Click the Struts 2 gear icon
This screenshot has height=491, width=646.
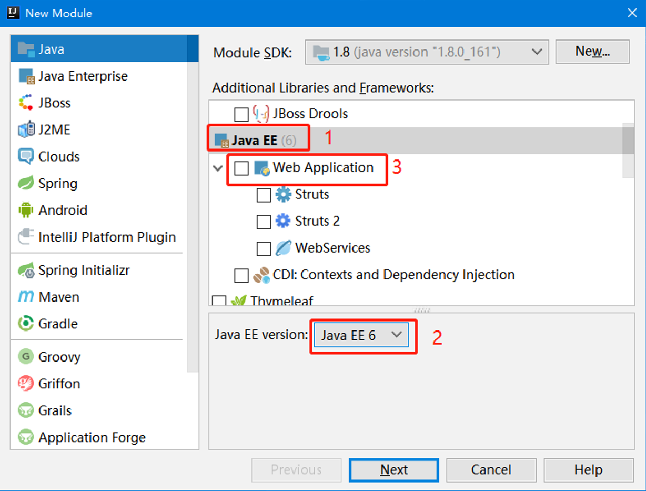(283, 221)
